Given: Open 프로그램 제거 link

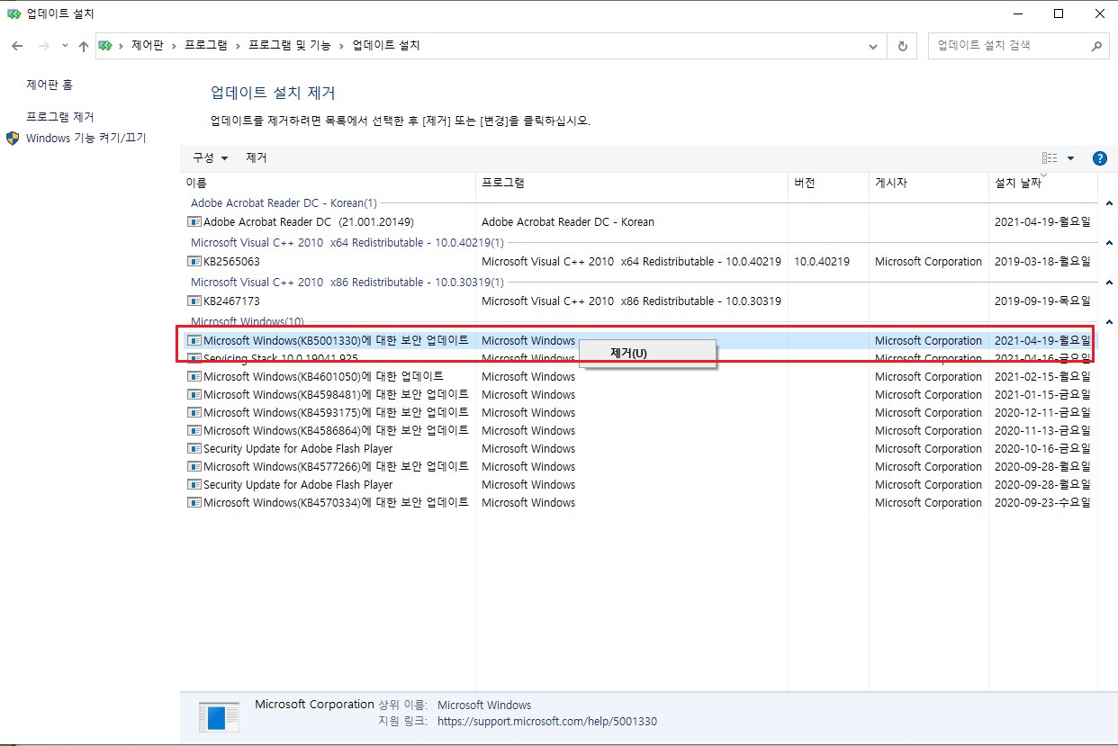Looking at the screenshot, I should 59,117.
